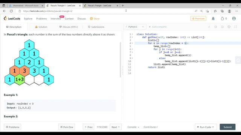
Task: Enter fullscreen editor mode
Action: (x=236, y=27)
